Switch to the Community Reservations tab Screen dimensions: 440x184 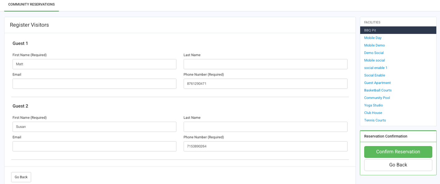click(x=31, y=5)
